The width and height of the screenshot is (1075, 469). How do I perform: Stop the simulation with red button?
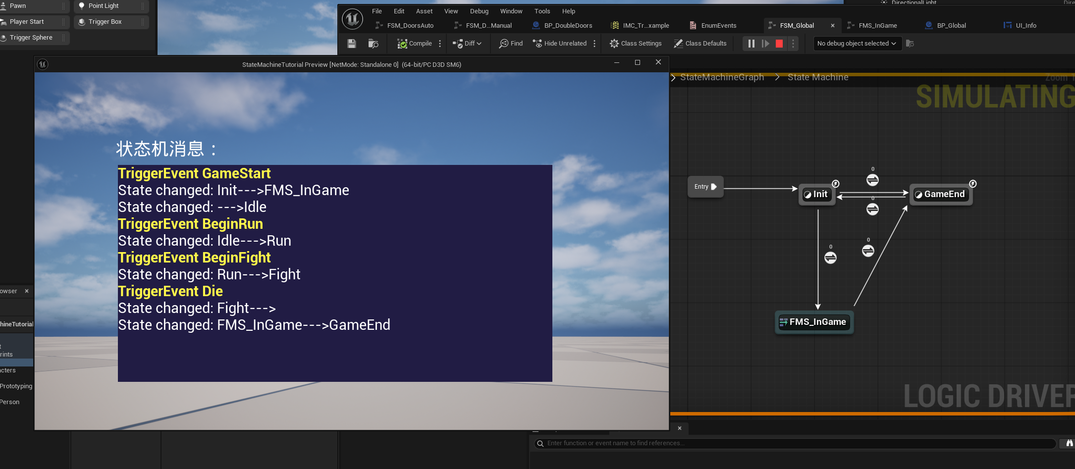click(779, 44)
